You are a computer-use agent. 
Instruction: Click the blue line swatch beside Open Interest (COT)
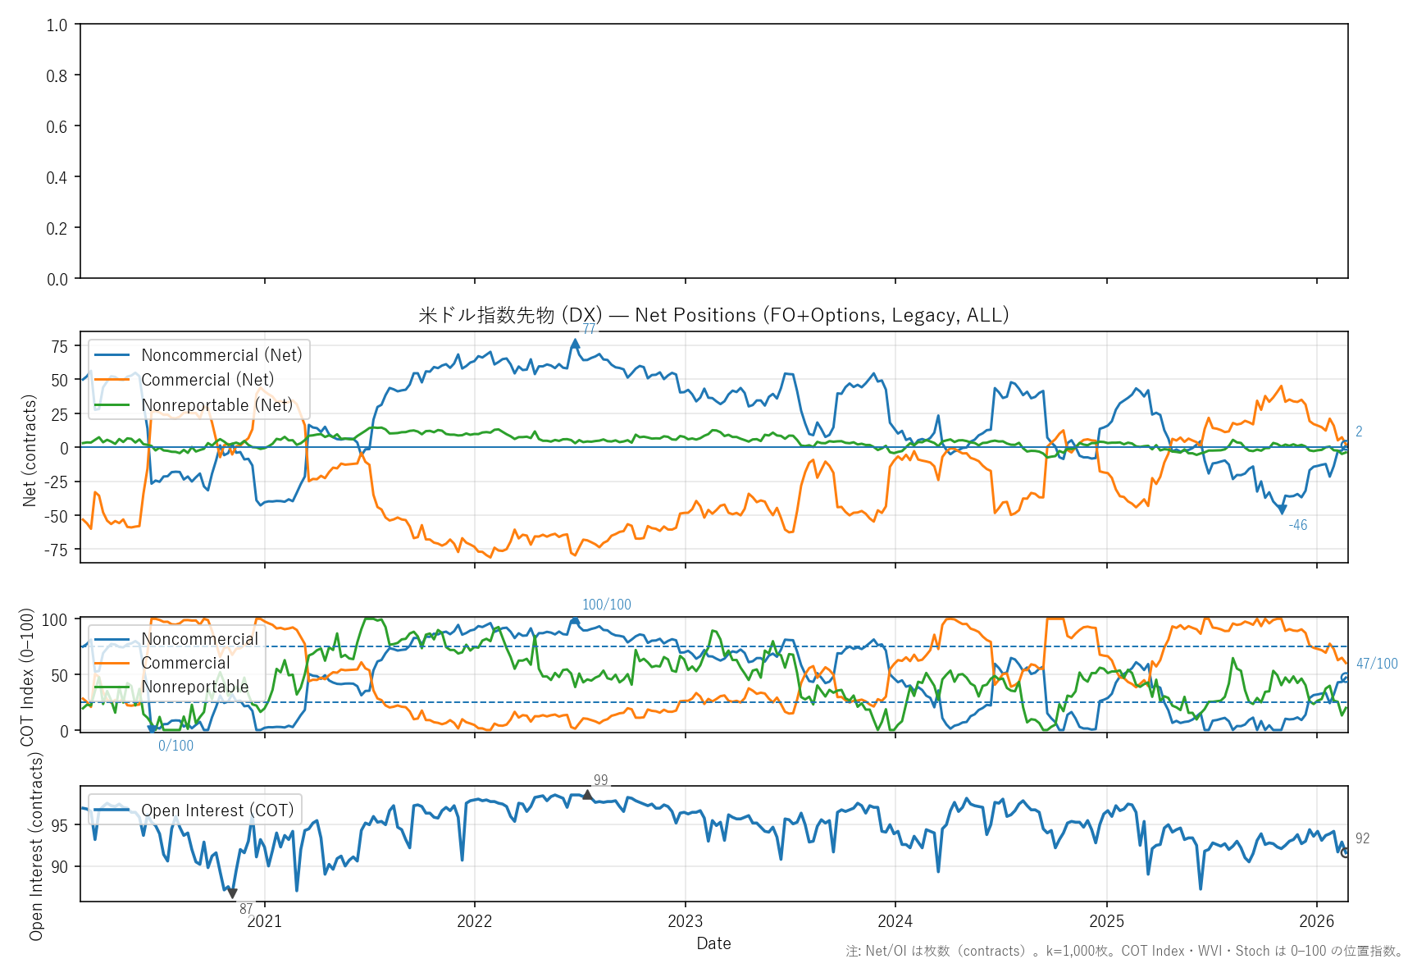coord(112,810)
